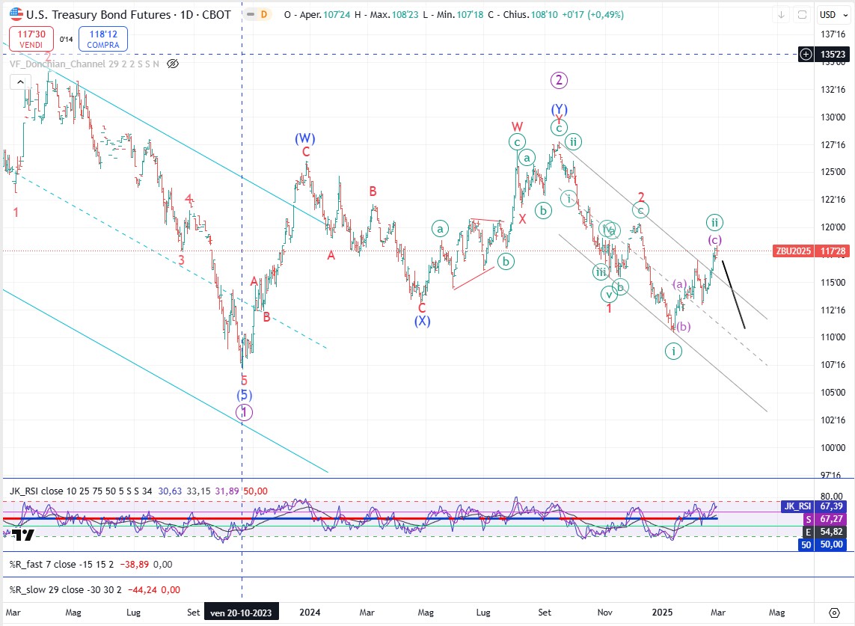Select the JK_RSI indicator legend

(x=30, y=491)
